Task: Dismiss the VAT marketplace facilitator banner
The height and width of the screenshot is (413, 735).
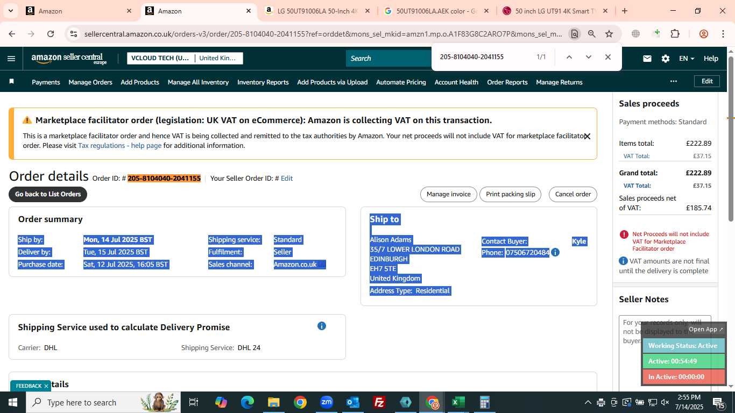Action: click(x=587, y=137)
